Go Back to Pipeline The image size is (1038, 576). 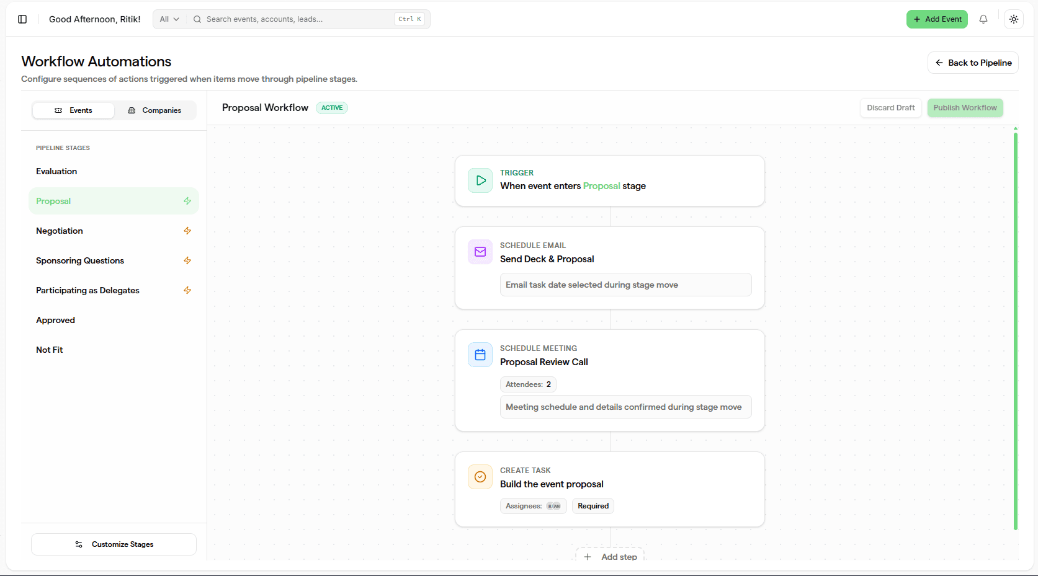point(973,63)
